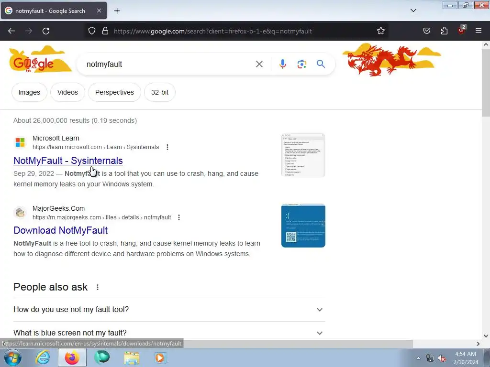Open three-dot menu for Microsoft Learn result

coord(167,147)
